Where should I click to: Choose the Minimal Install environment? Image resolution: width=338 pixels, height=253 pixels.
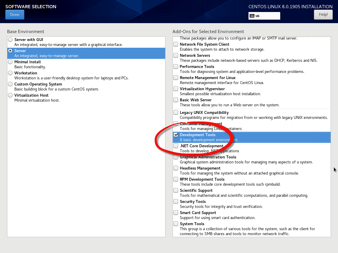(x=10, y=62)
